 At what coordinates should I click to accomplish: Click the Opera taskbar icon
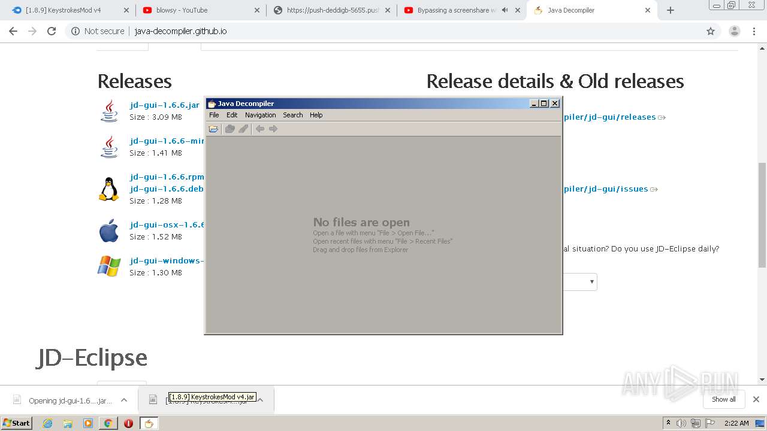[x=128, y=423]
